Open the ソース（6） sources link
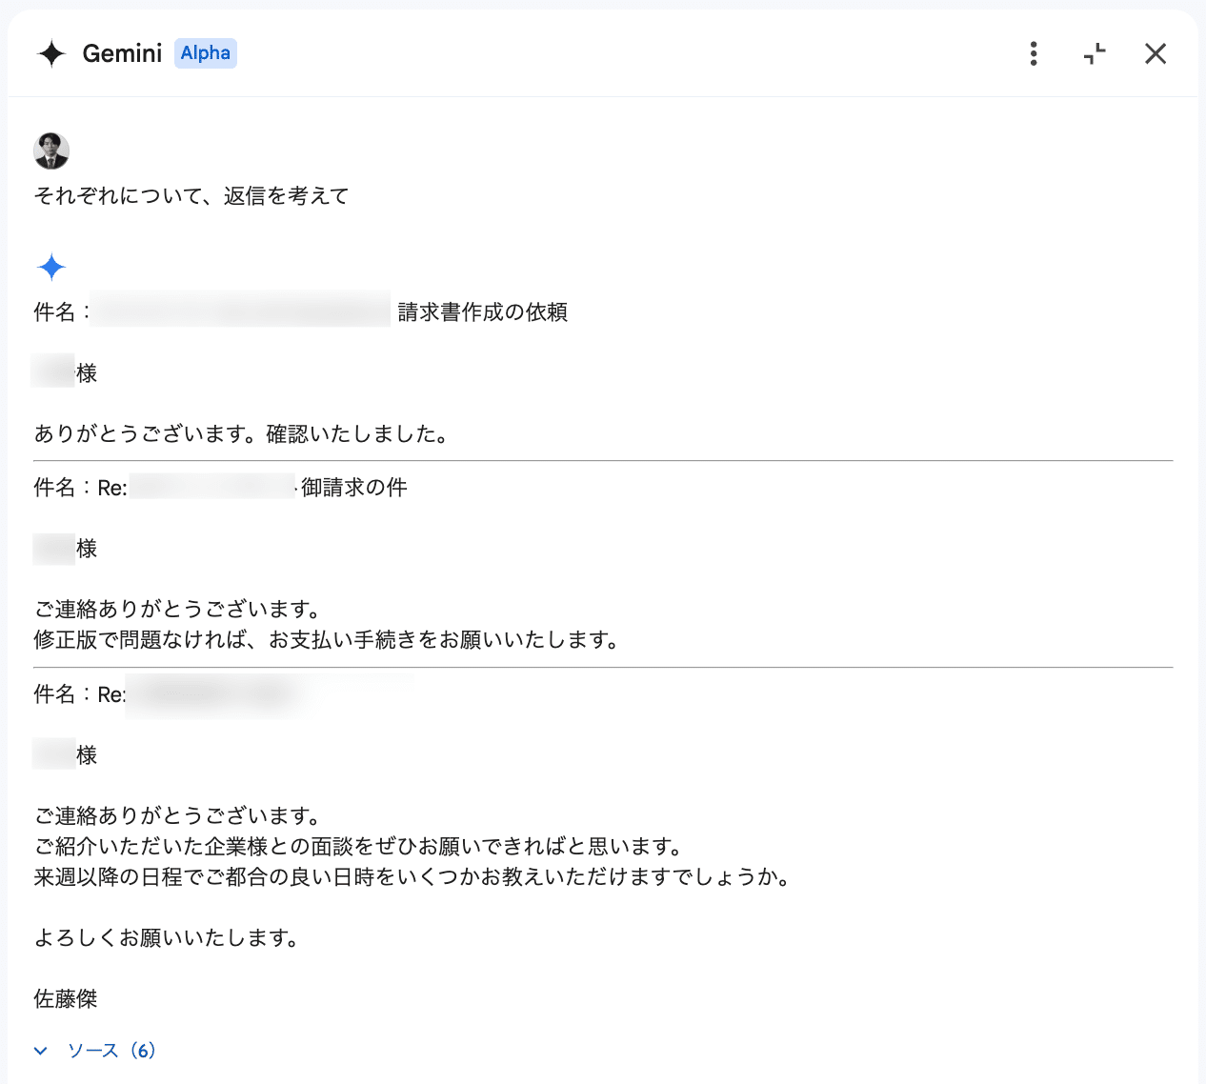Viewport: 1206px width, 1084px height. tap(111, 1051)
